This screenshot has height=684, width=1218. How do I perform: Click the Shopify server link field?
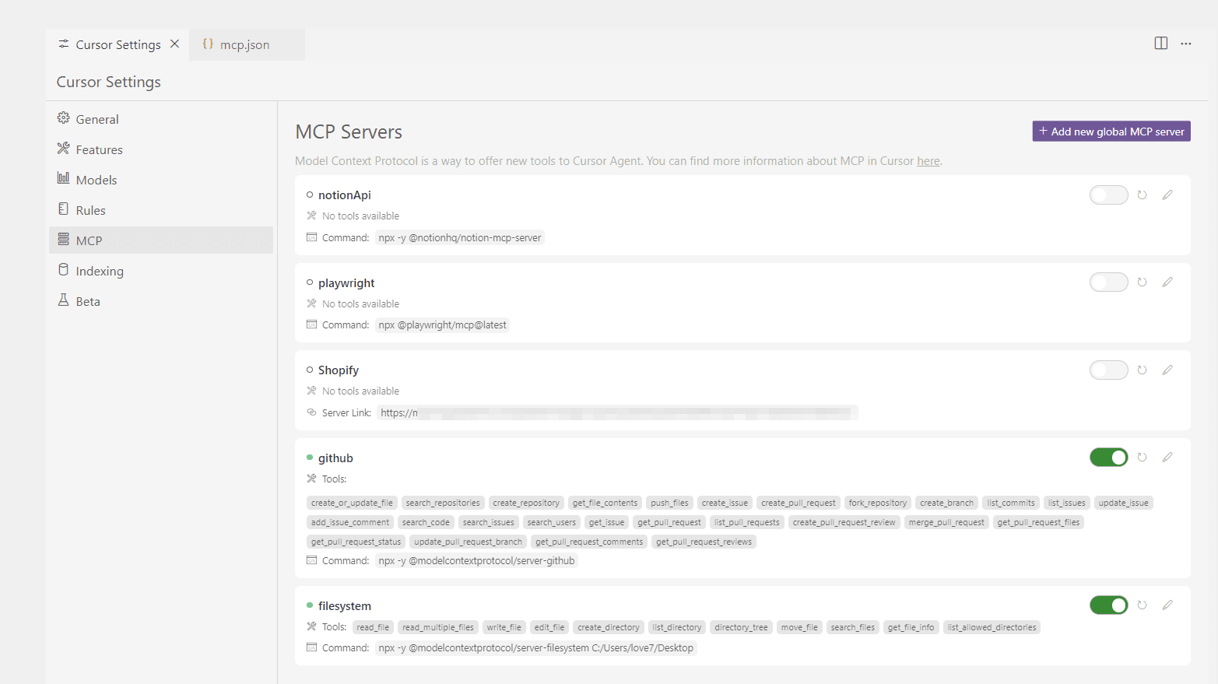[617, 412]
